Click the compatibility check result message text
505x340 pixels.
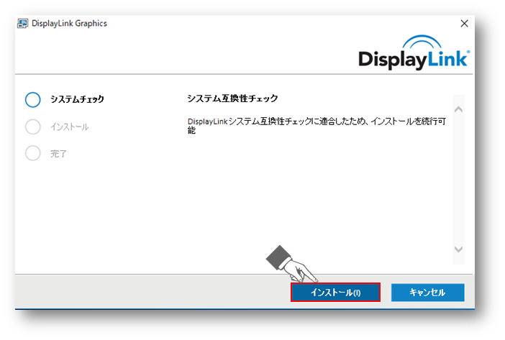point(317,126)
